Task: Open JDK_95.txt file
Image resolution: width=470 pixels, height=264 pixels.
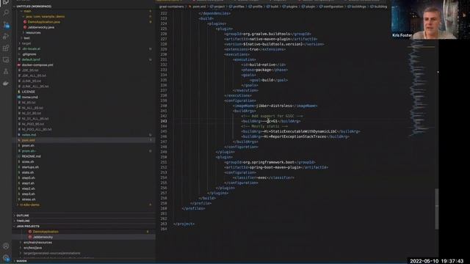Action: pyautogui.click(x=30, y=70)
